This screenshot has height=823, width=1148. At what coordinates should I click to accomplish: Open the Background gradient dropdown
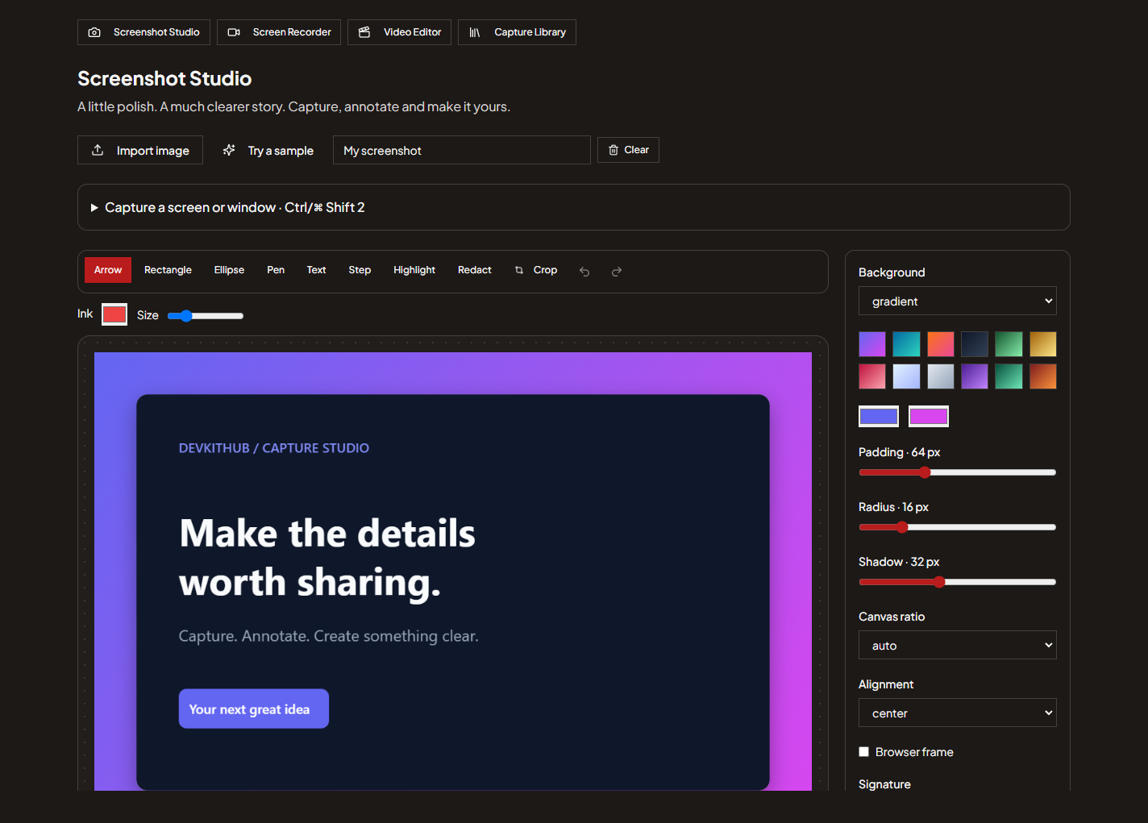tap(958, 301)
